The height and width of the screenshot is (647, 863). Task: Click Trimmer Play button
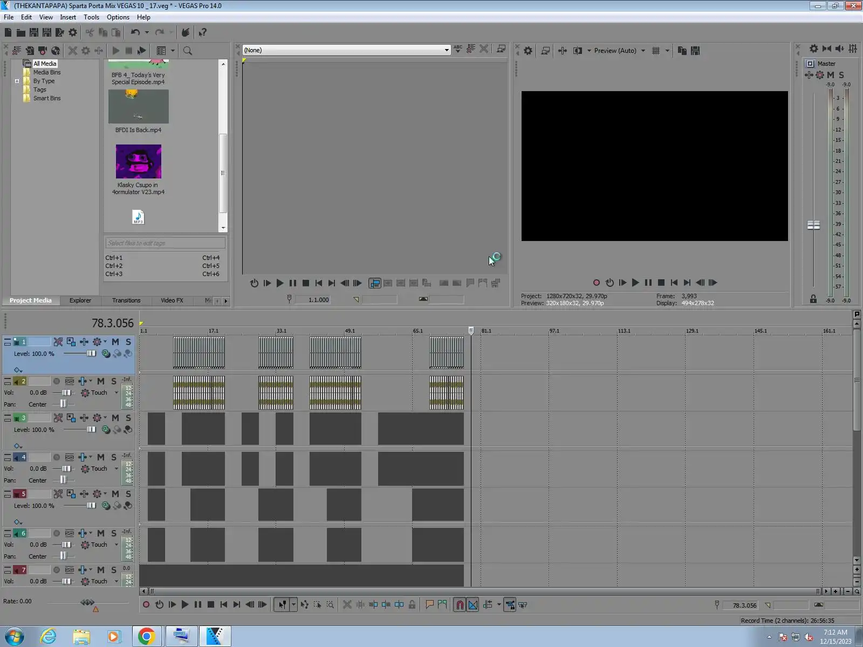coord(280,283)
